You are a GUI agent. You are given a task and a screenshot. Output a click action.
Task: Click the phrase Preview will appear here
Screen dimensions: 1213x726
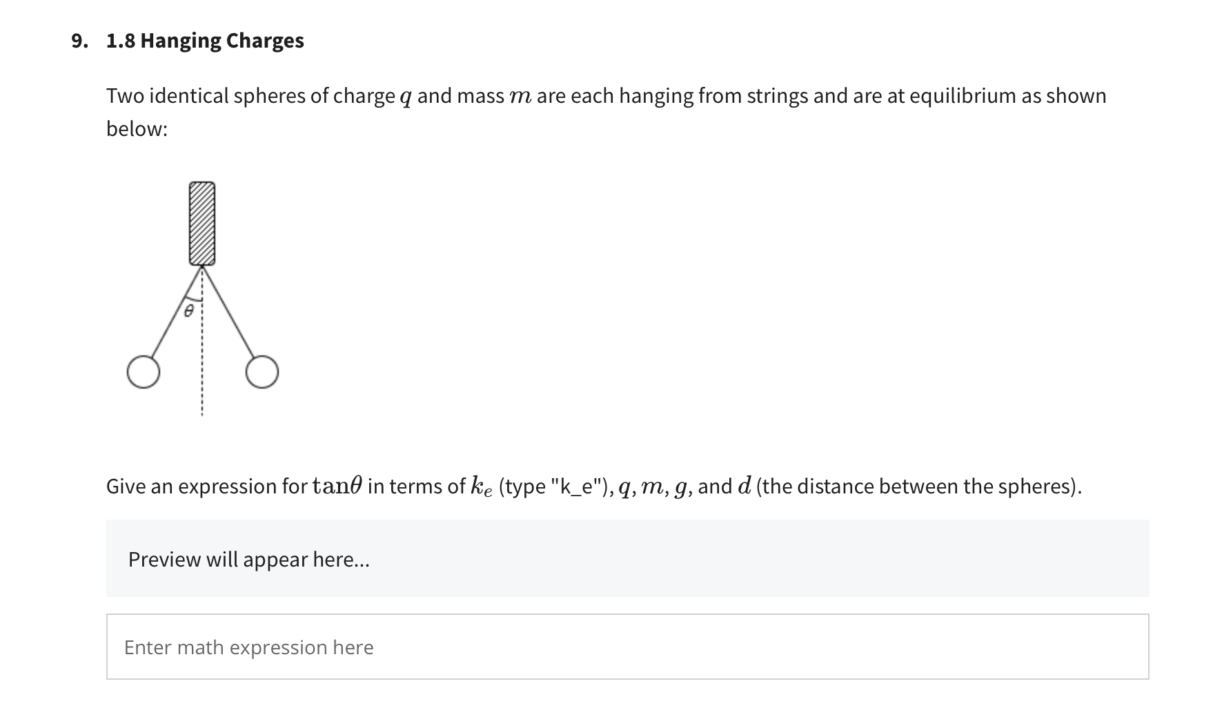pos(248,560)
